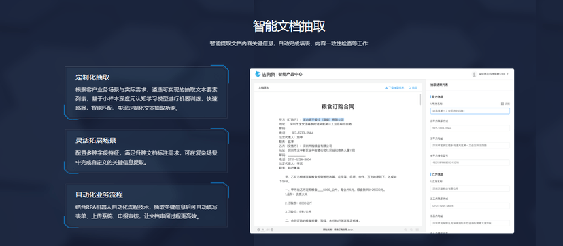Viewport: 563px width, 246px height.
Task: Click the 甲方联系方式 field with 187-1233-2564
Action: (470, 128)
